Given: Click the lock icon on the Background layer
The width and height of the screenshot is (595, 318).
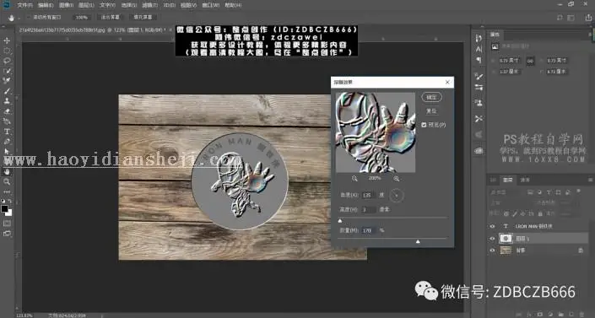Looking at the screenshot, I should click(580, 251).
